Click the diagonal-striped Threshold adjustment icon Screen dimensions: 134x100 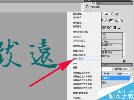(109, 28)
